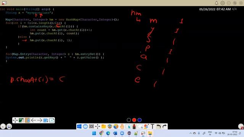The image size is (244, 137).
Task: Open the shapes tool
Action: pos(146,126)
